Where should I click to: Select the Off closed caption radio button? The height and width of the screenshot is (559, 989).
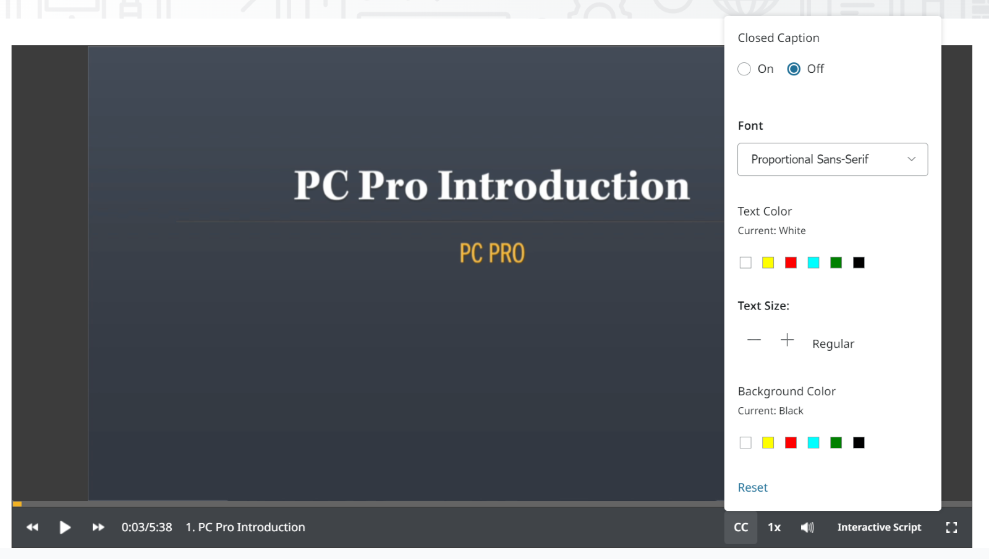794,69
